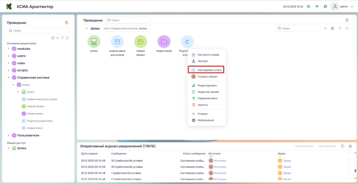Click the back arrow next to Шлюз breadcrumb
The height and width of the screenshot is (184, 358).
coord(86,29)
